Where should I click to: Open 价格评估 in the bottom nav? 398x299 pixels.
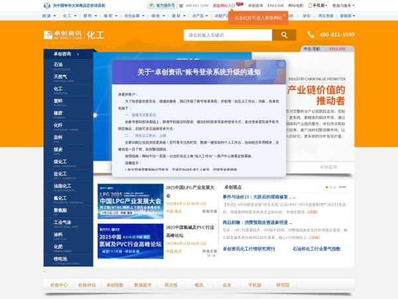pyautogui.click(x=87, y=285)
